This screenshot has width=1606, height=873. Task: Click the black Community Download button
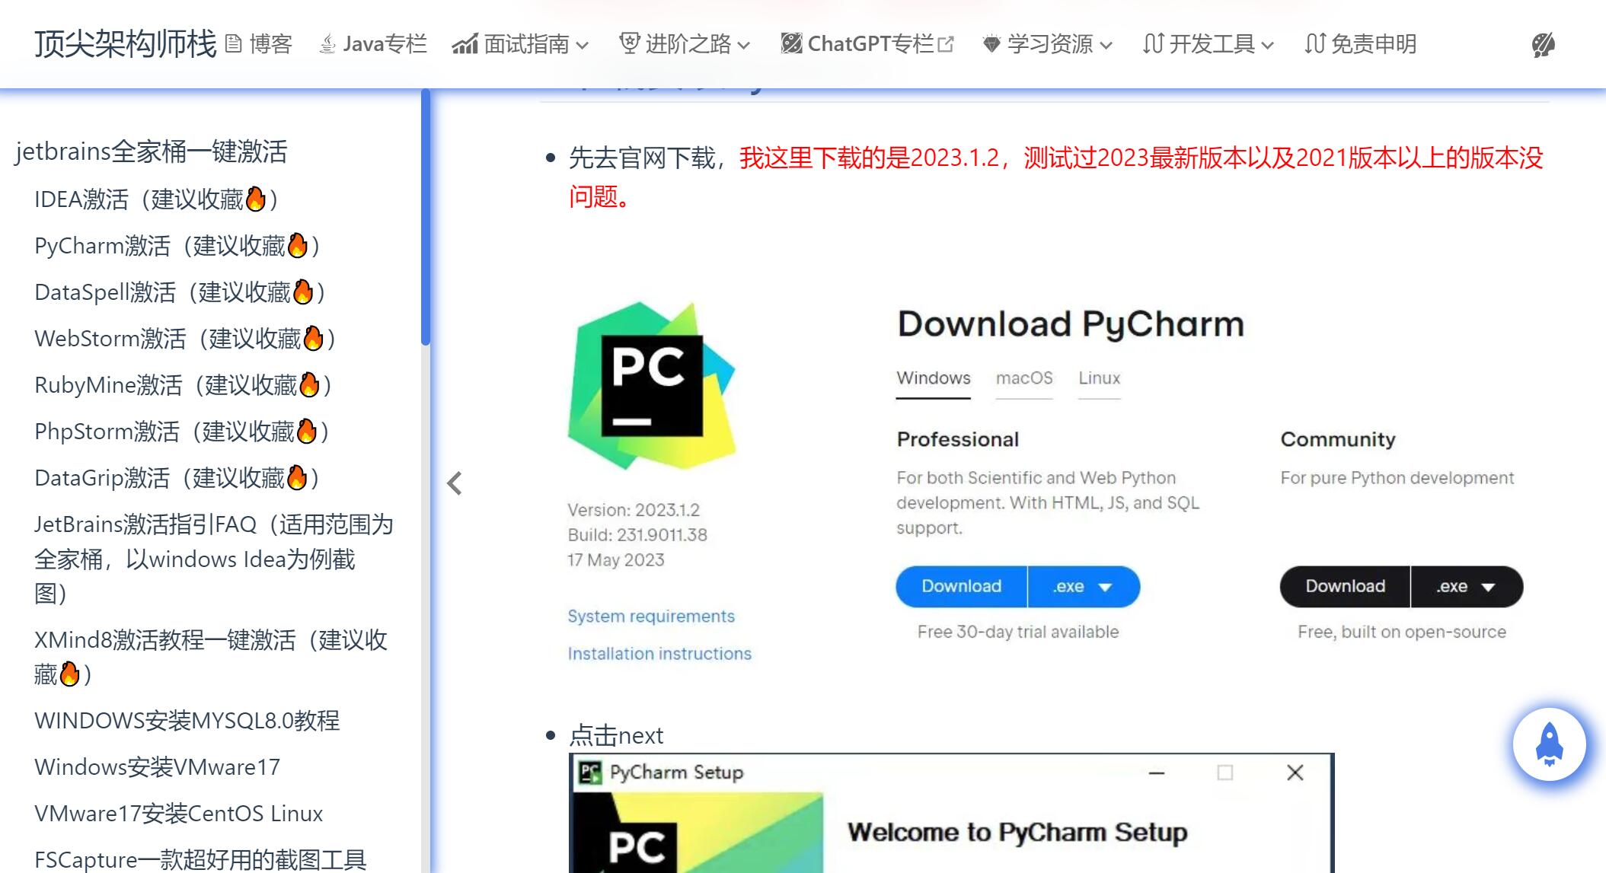click(x=1346, y=586)
